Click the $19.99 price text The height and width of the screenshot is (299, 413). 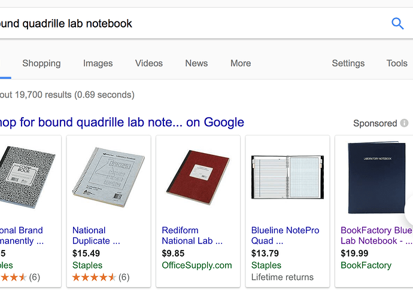tap(354, 253)
